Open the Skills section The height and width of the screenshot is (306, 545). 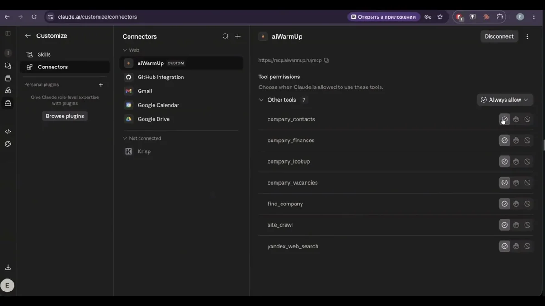(64, 54)
